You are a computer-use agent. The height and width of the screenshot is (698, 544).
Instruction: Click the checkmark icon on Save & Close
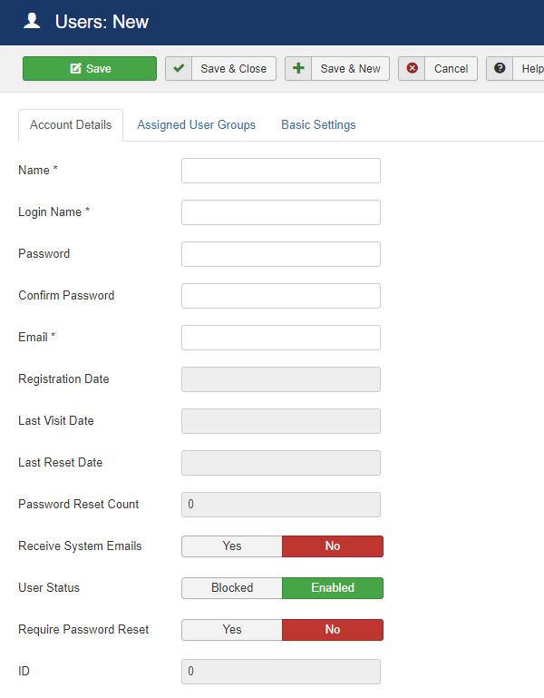pos(179,69)
